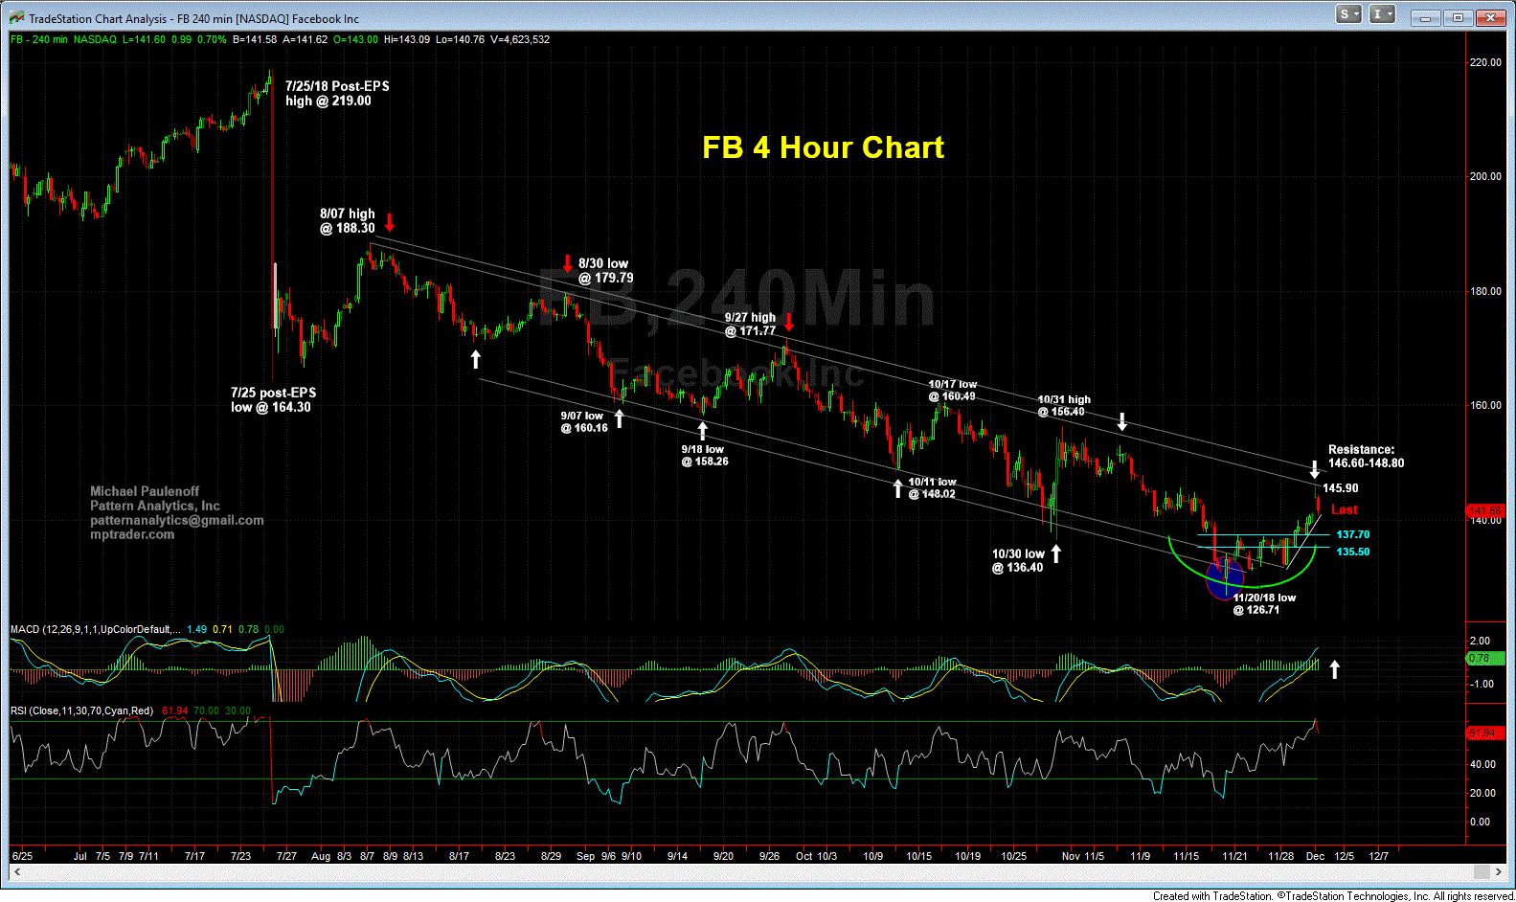
Task: Select the '9/27 high @ 171.77' annotation
Action: (750, 324)
